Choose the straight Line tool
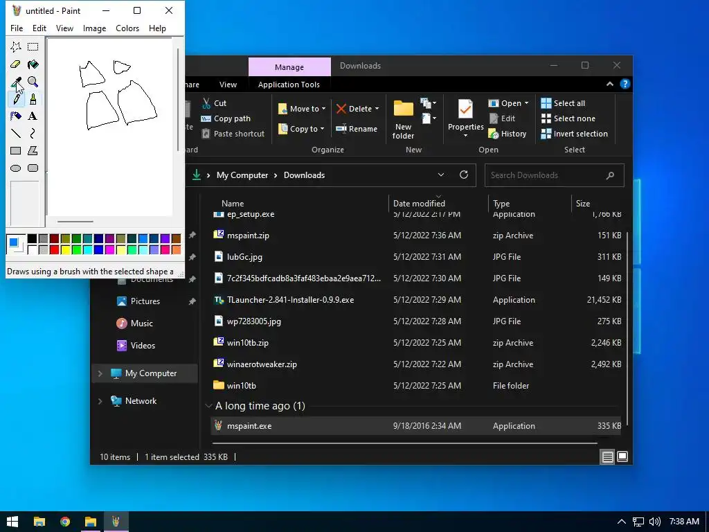 [16, 133]
